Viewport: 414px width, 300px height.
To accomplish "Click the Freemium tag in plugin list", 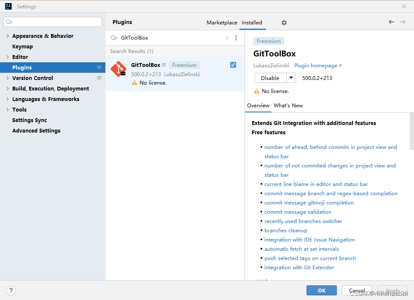I will (184, 65).
